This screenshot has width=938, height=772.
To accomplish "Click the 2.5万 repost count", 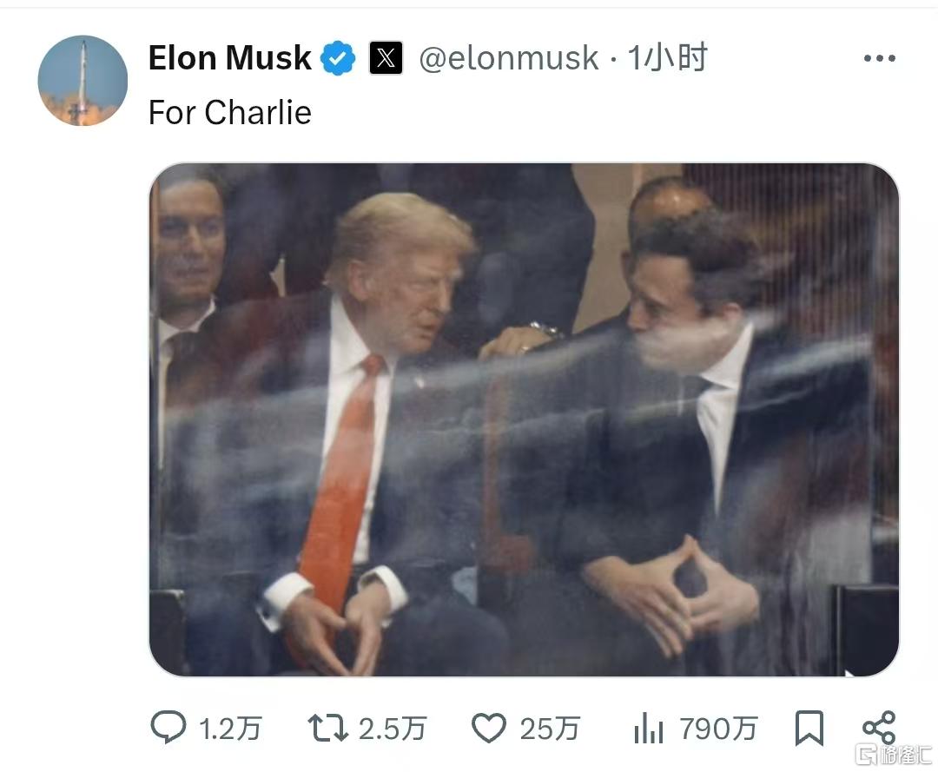I will pos(392,729).
